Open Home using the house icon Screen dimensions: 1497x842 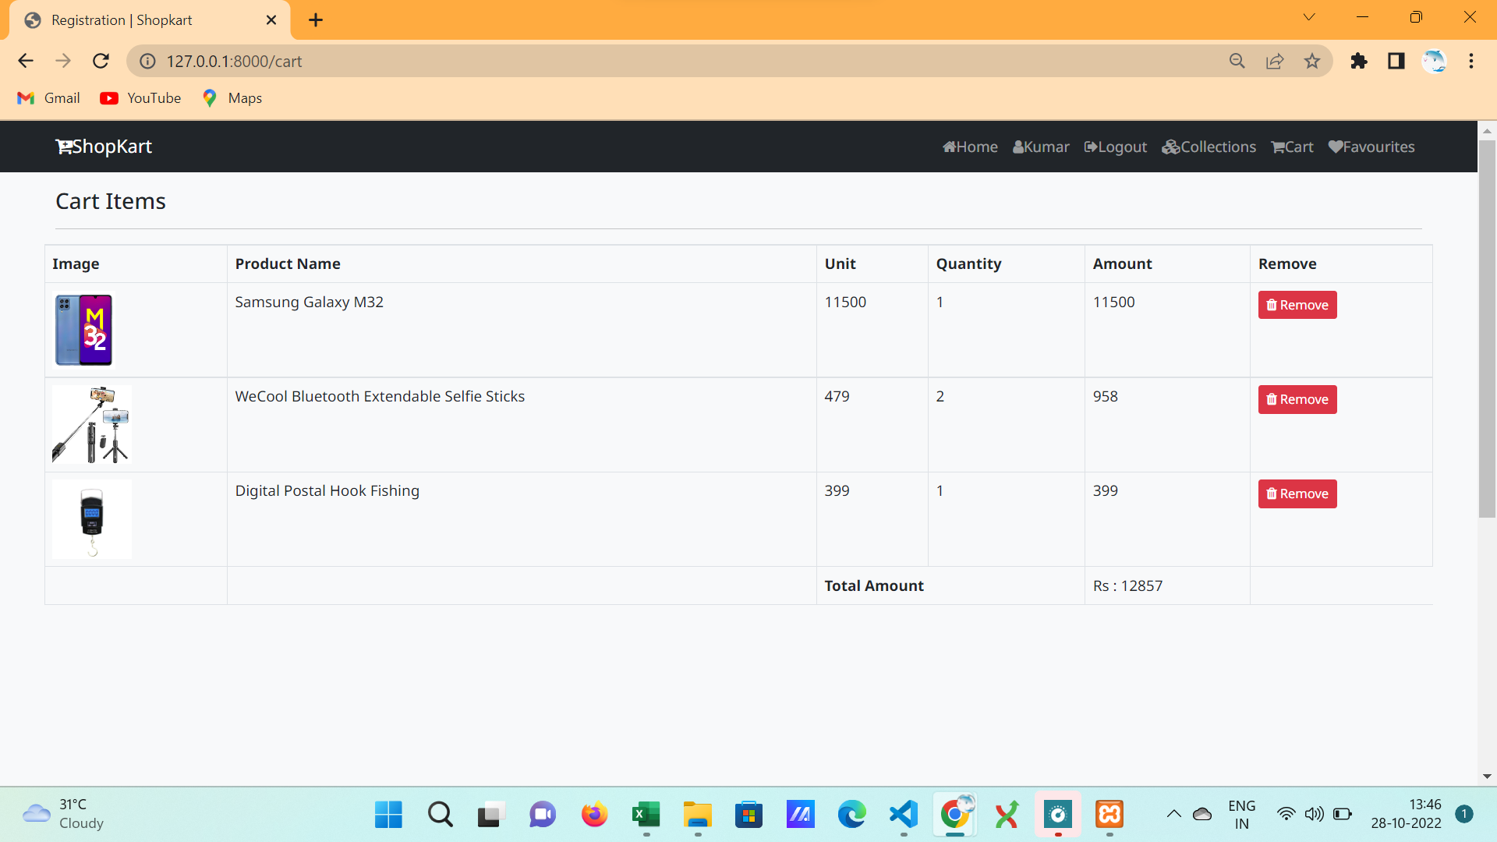[x=950, y=147]
